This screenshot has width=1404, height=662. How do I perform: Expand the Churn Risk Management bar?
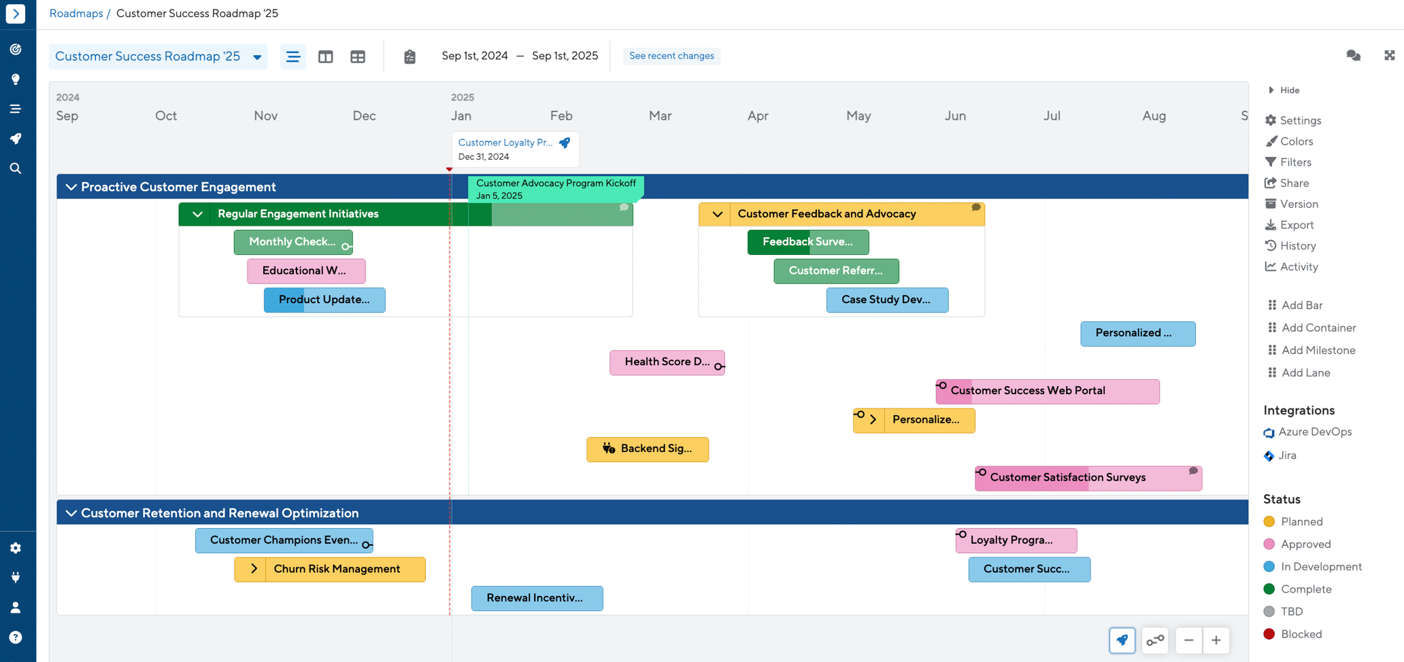(254, 569)
